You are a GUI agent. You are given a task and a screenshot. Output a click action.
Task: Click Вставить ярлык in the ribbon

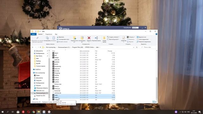pyautogui.click(x=62, y=42)
